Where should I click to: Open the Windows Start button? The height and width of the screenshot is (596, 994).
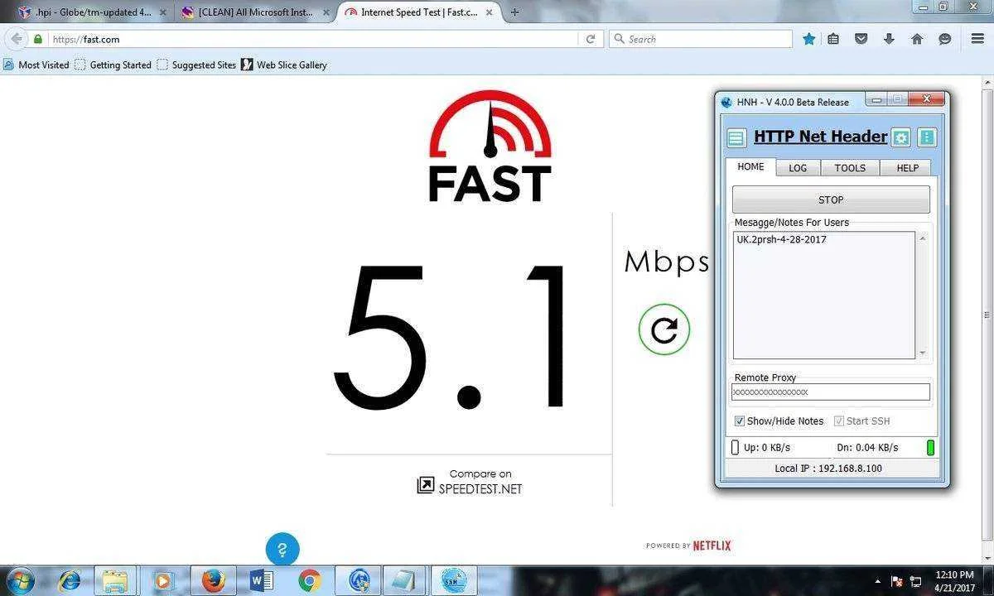click(x=20, y=580)
